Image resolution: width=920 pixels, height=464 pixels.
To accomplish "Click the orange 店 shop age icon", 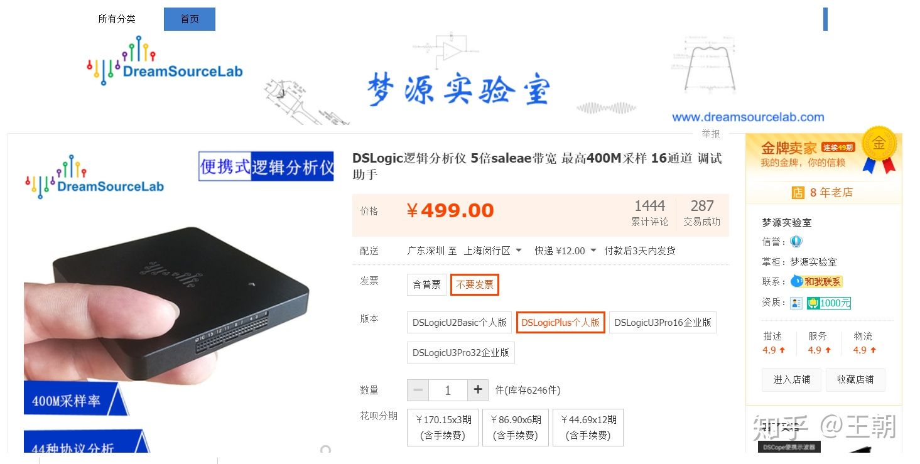I will [x=798, y=193].
